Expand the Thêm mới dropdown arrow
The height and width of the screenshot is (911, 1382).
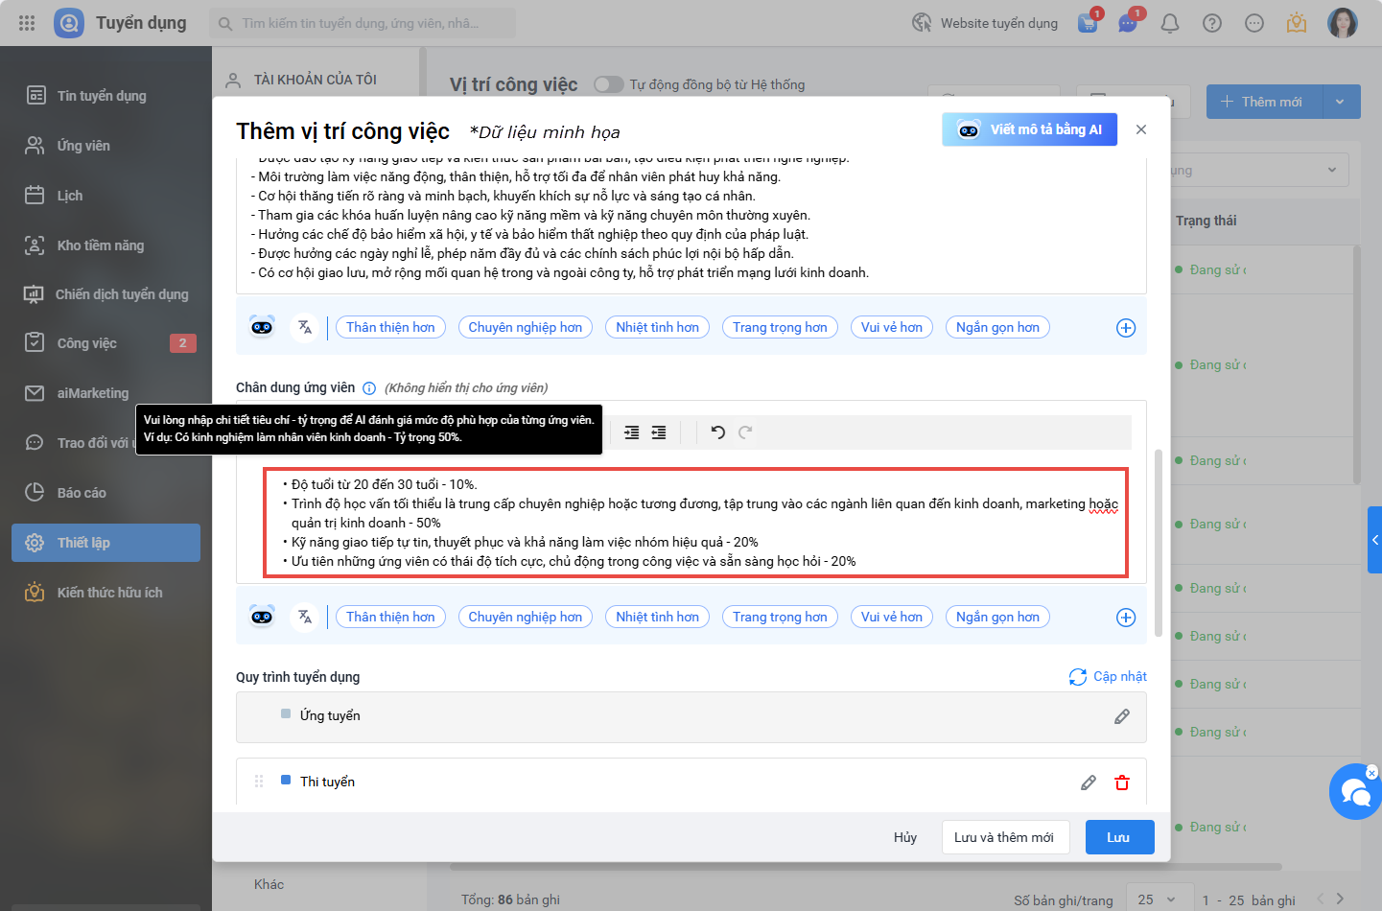1340,102
